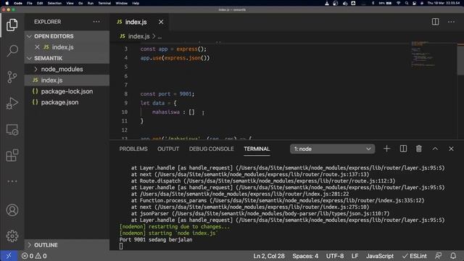Change language mode JavaScript
The width and height of the screenshot is (464, 261).
[380, 256]
